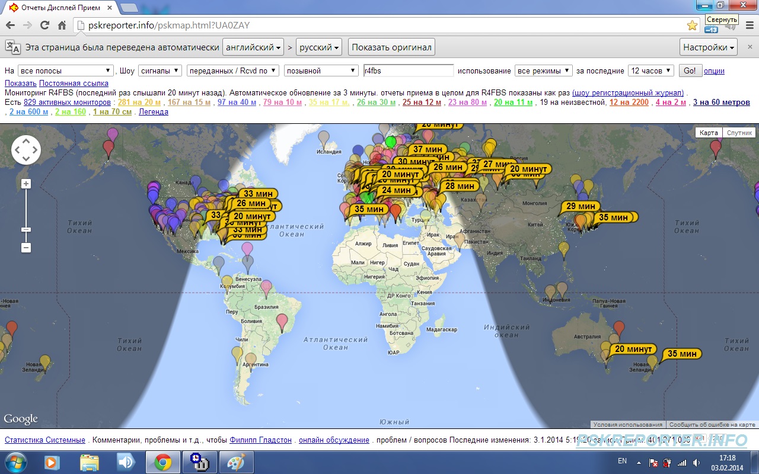Click the browser back arrow
The width and height of the screenshot is (759, 474).
click(10, 25)
